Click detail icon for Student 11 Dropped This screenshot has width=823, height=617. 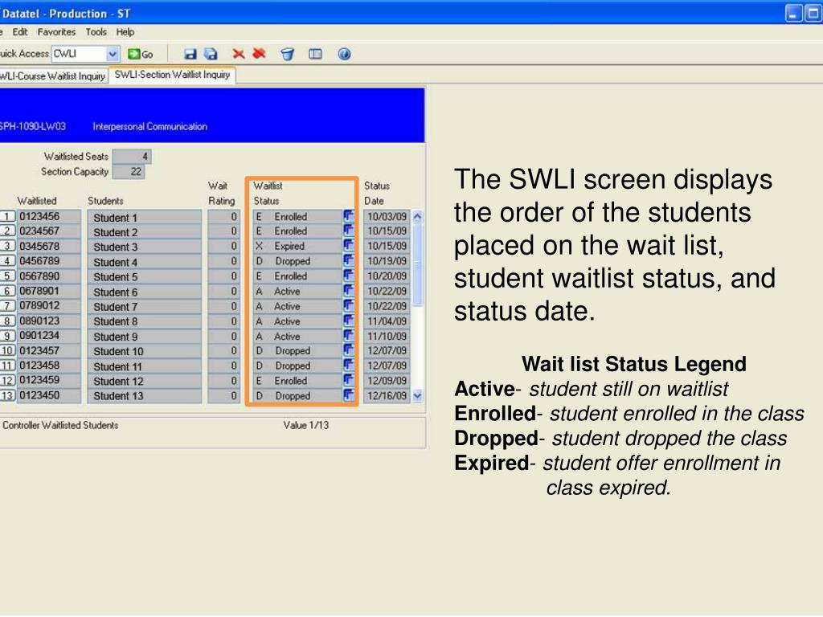349,366
